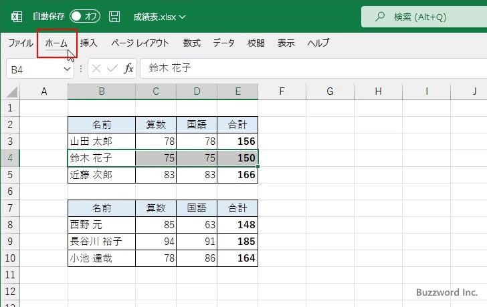Select the 長谷川 裕子 cell

(102, 242)
